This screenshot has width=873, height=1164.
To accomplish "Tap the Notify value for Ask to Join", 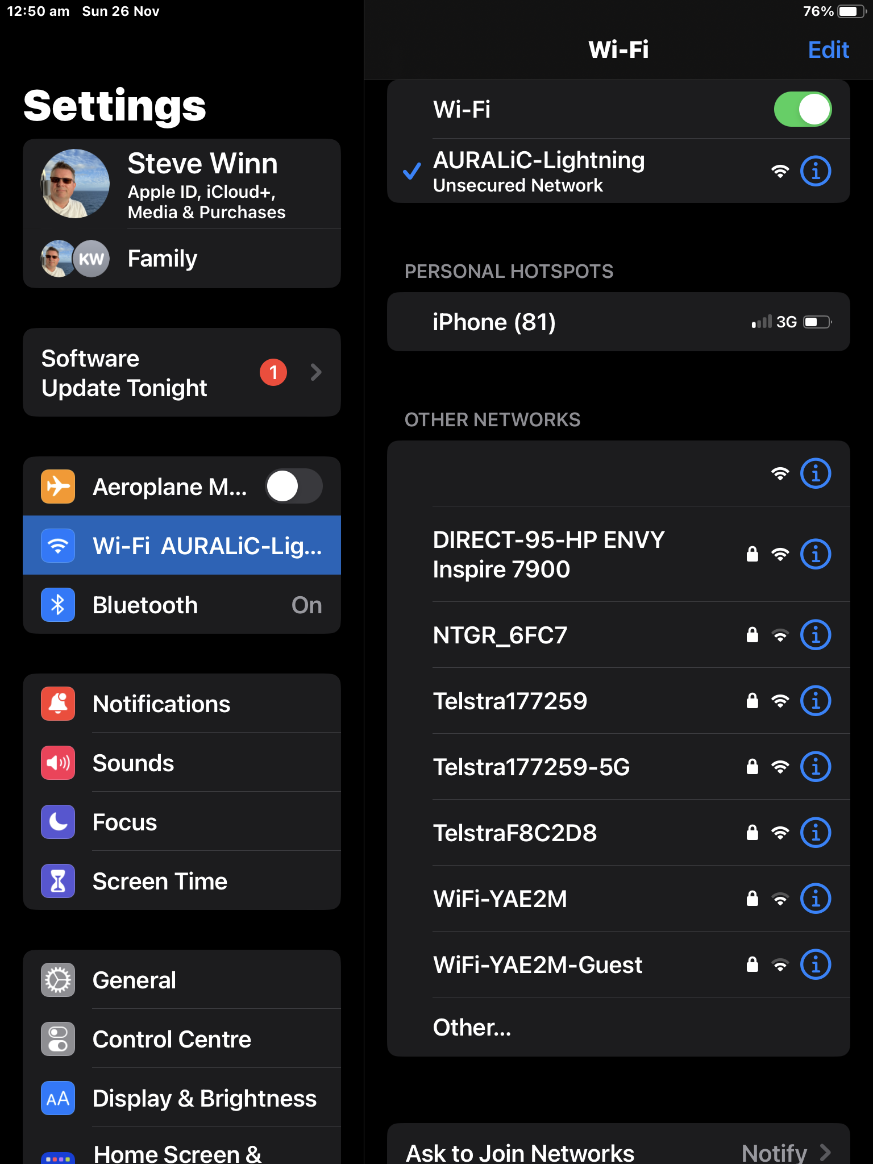I will [x=774, y=1153].
